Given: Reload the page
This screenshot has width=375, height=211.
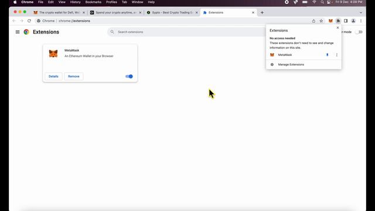Looking at the screenshot, I should coord(29,21).
